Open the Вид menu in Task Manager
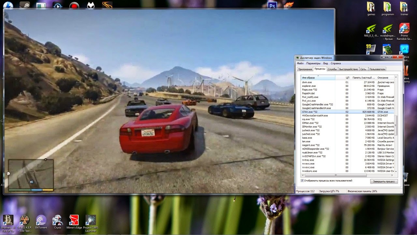417x235 pixels. pyautogui.click(x=325, y=63)
